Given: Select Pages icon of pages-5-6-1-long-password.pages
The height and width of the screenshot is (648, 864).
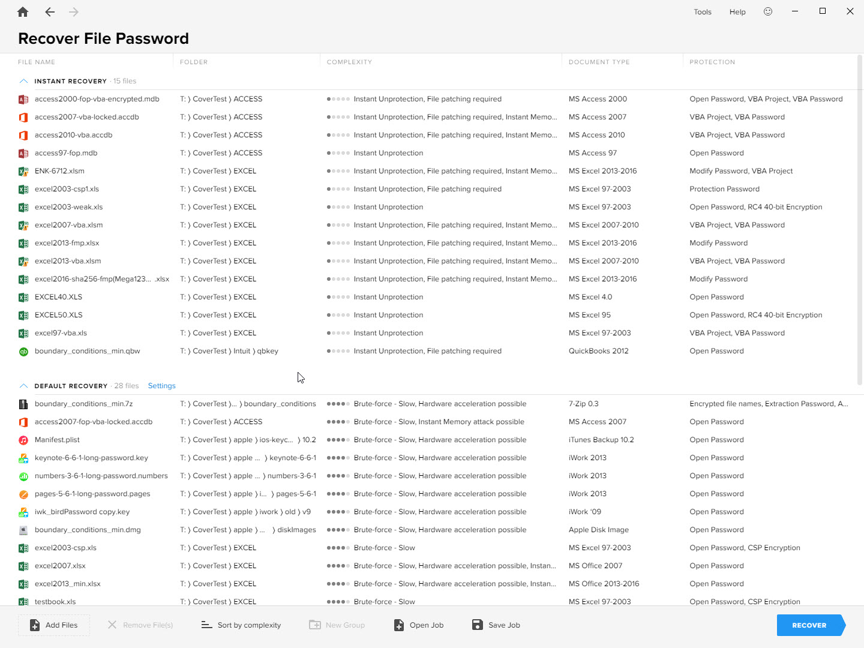Looking at the screenshot, I should 23,494.
